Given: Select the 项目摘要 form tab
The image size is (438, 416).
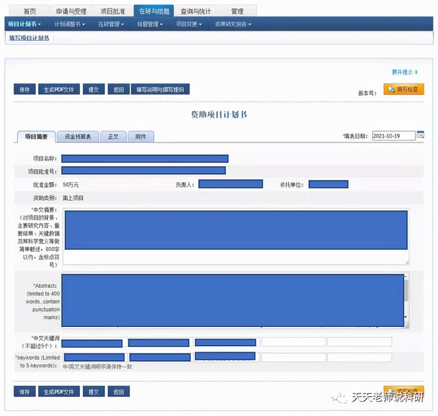Looking at the screenshot, I should click(36, 136).
